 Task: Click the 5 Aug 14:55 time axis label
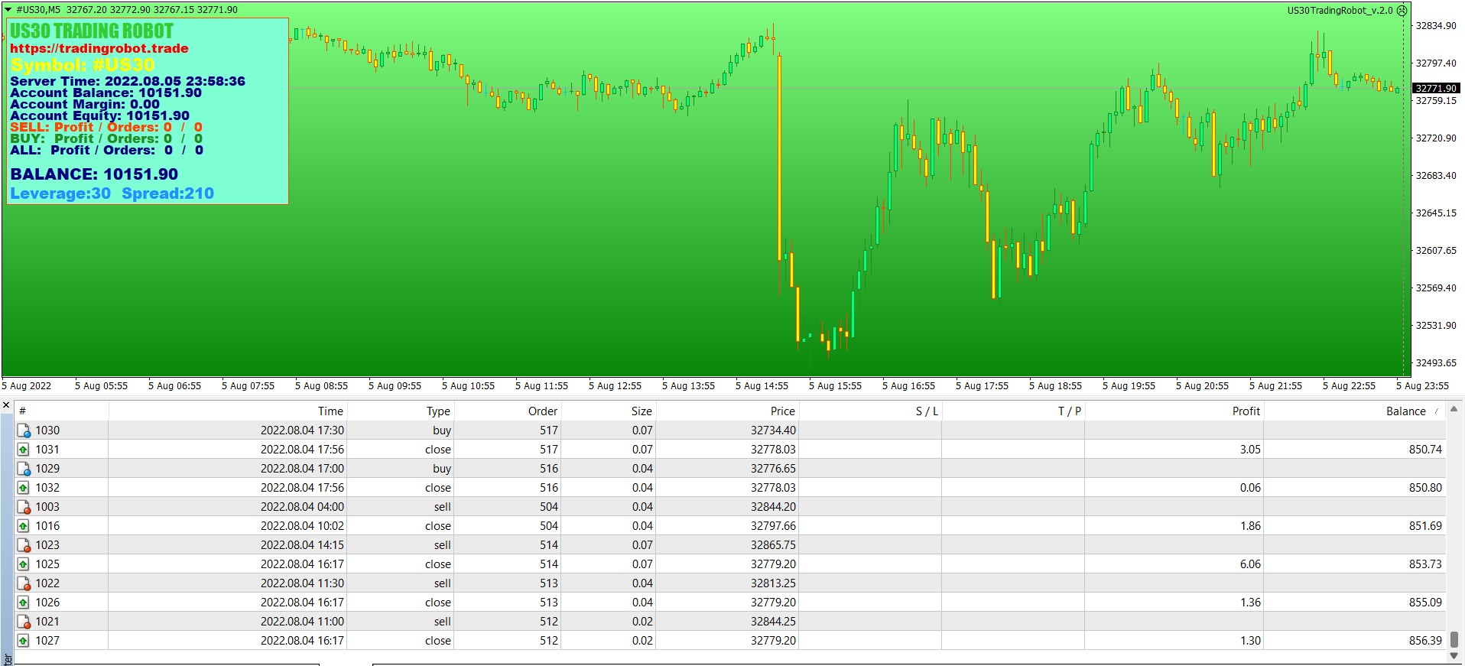(762, 386)
